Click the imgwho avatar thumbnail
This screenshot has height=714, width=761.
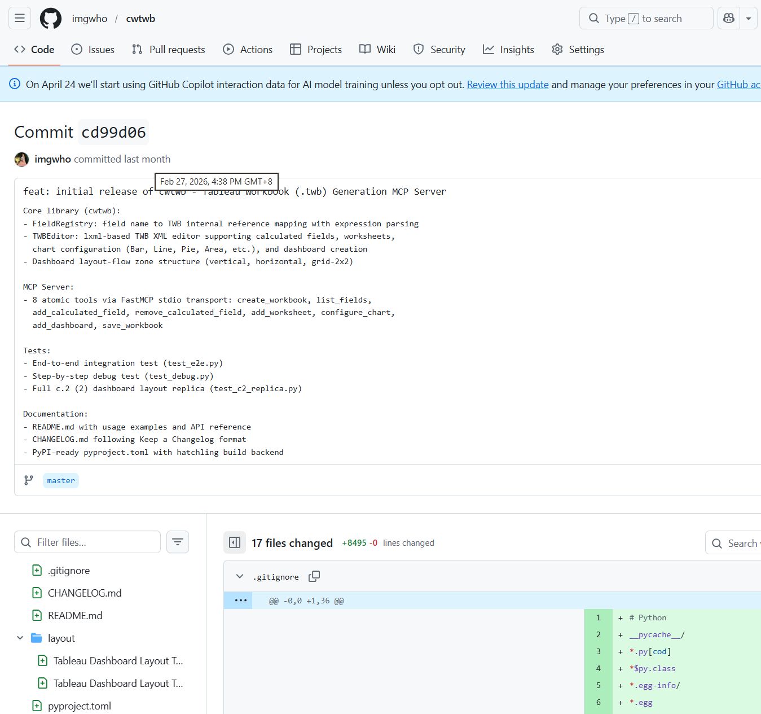[21, 159]
